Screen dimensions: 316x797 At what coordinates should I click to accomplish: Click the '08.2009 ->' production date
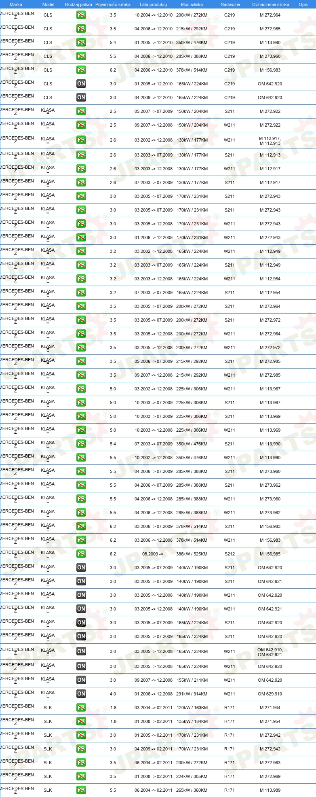(x=153, y=554)
